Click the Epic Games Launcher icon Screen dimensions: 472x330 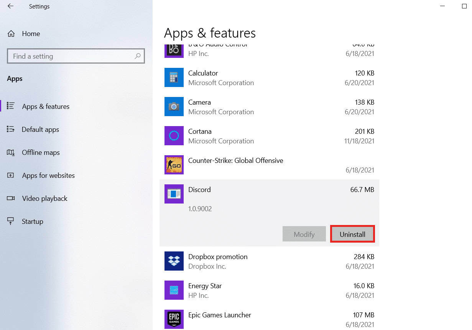174,319
